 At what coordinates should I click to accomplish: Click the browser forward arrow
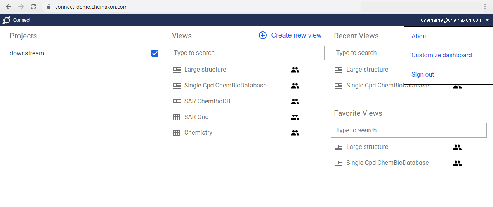pyautogui.click(x=21, y=7)
